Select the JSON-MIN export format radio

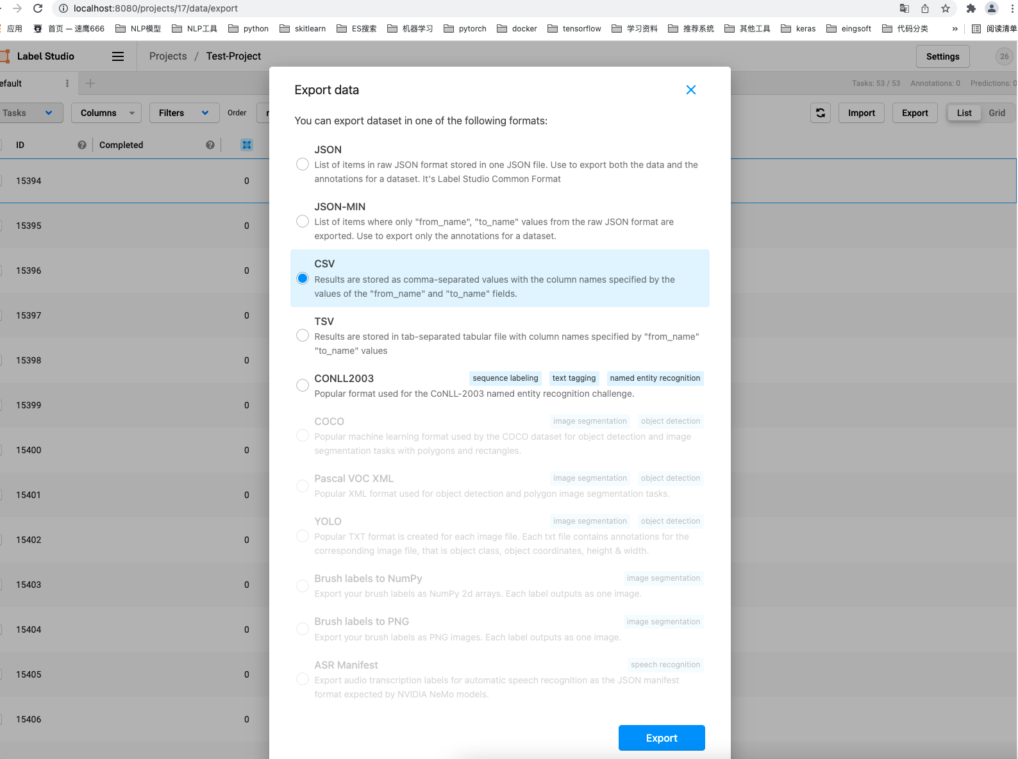click(x=303, y=221)
